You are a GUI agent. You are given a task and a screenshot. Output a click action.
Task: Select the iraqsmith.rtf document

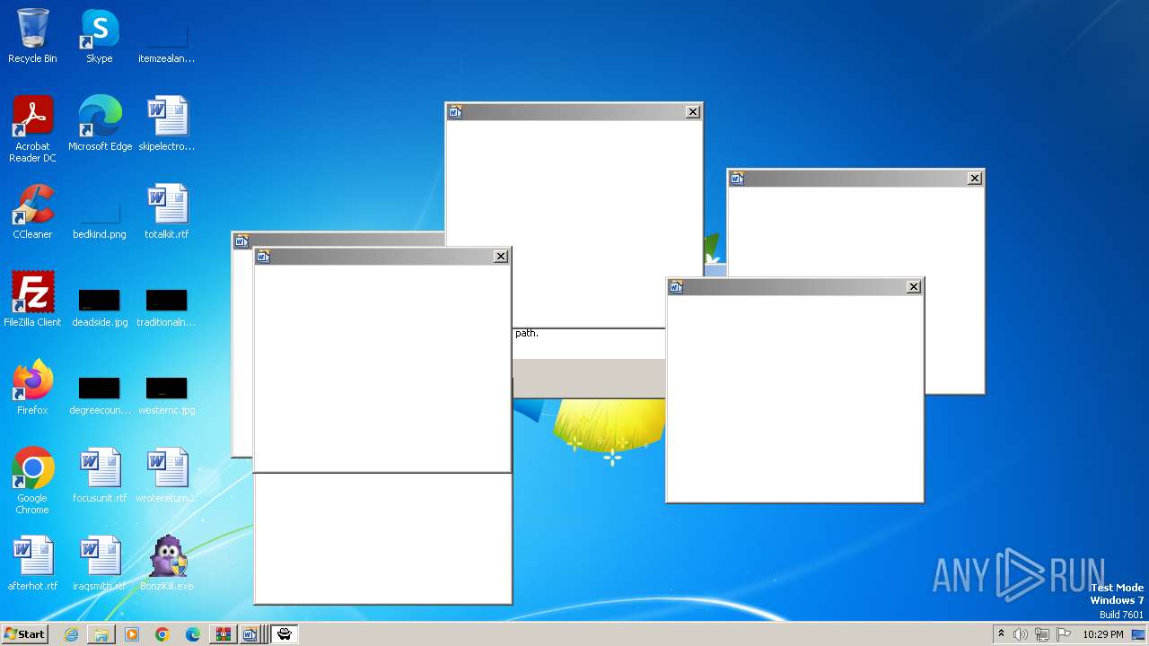(100, 563)
